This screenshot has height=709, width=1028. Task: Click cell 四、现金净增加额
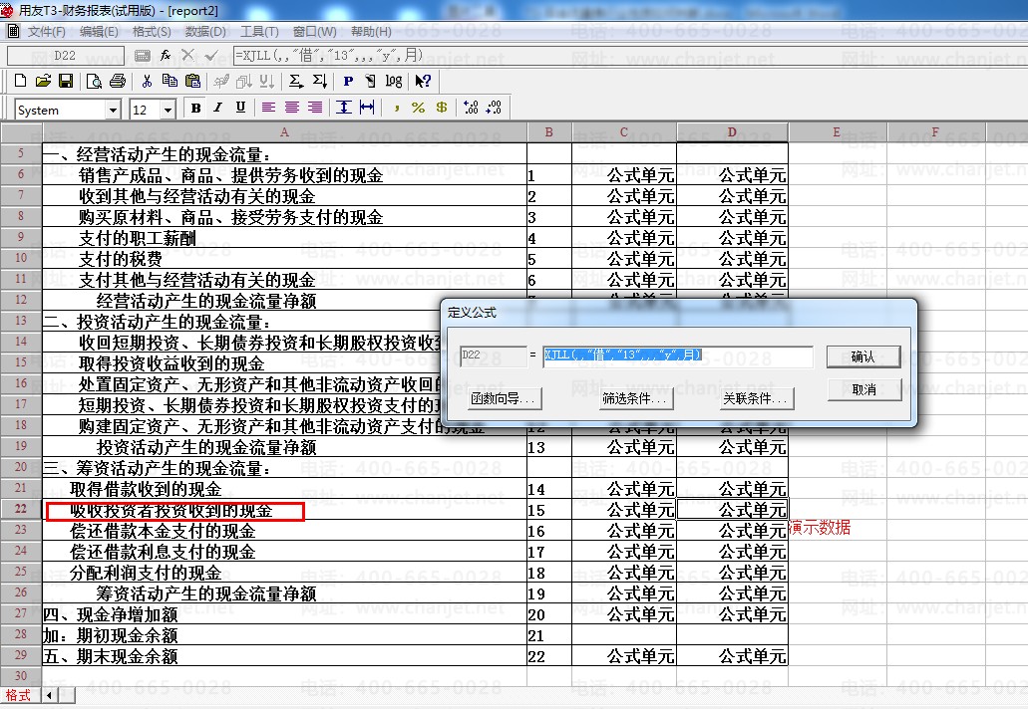pyautogui.click(x=284, y=614)
